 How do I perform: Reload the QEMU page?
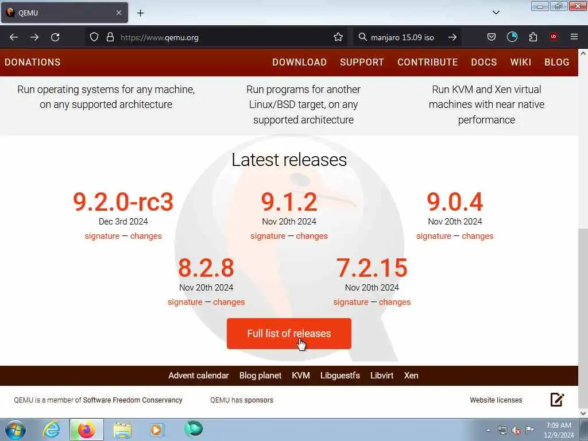pos(55,37)
